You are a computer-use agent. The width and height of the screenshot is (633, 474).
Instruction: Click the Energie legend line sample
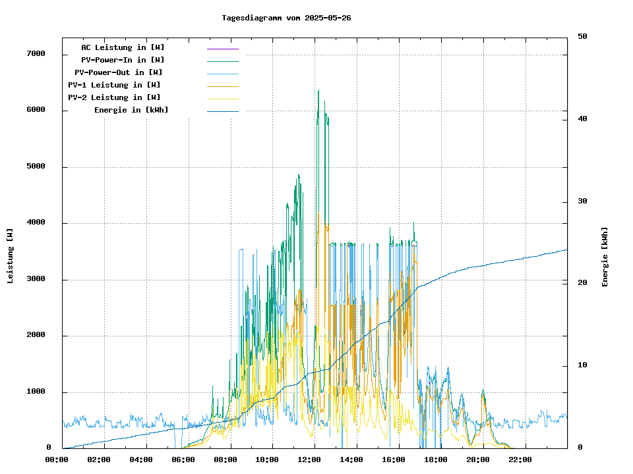point(222,111)
